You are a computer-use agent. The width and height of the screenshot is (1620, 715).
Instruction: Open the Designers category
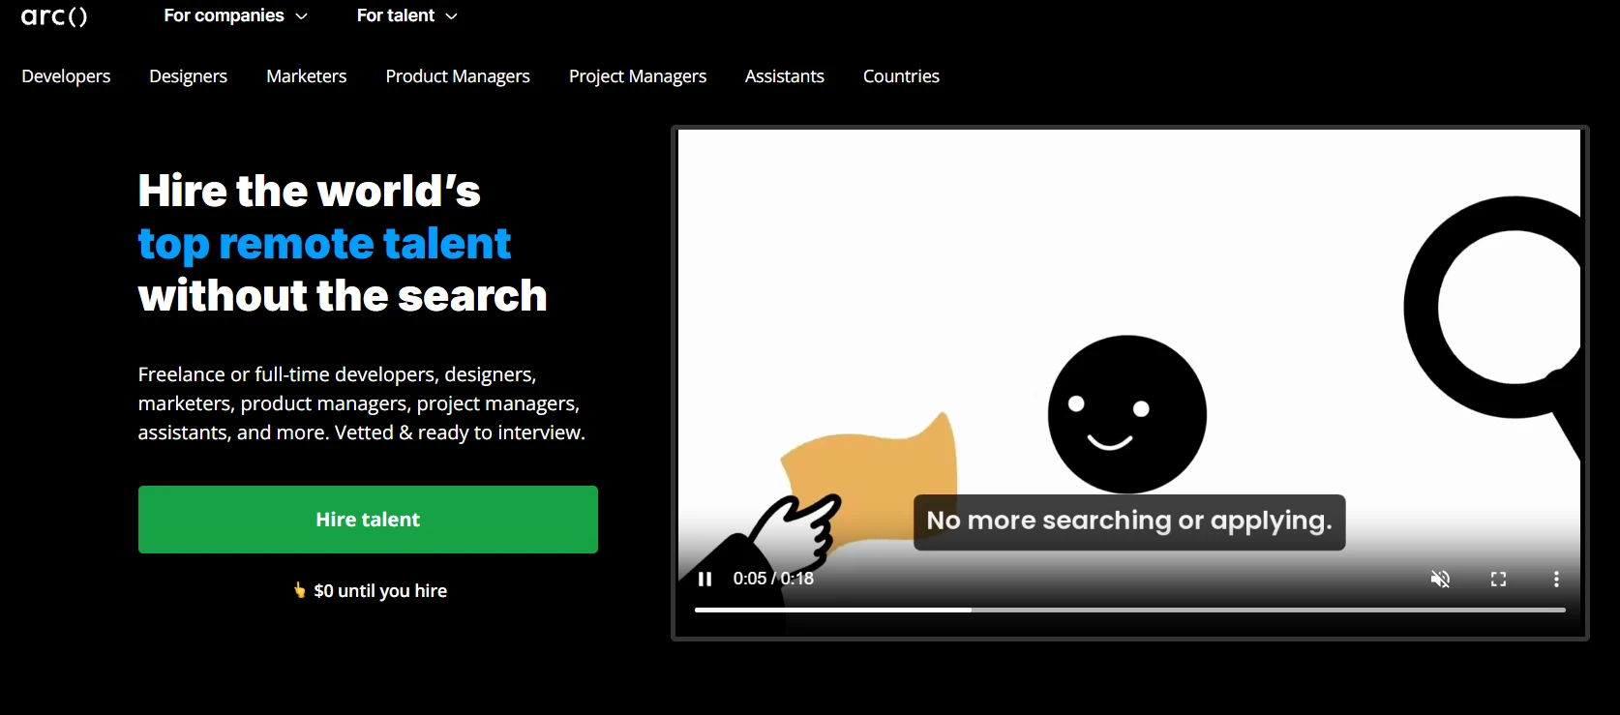coord(188,75)
